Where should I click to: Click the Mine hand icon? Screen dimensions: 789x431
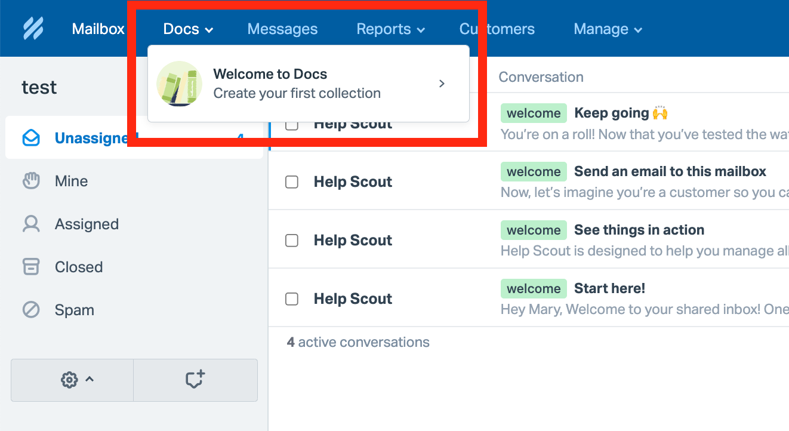(x=31, y=181)
